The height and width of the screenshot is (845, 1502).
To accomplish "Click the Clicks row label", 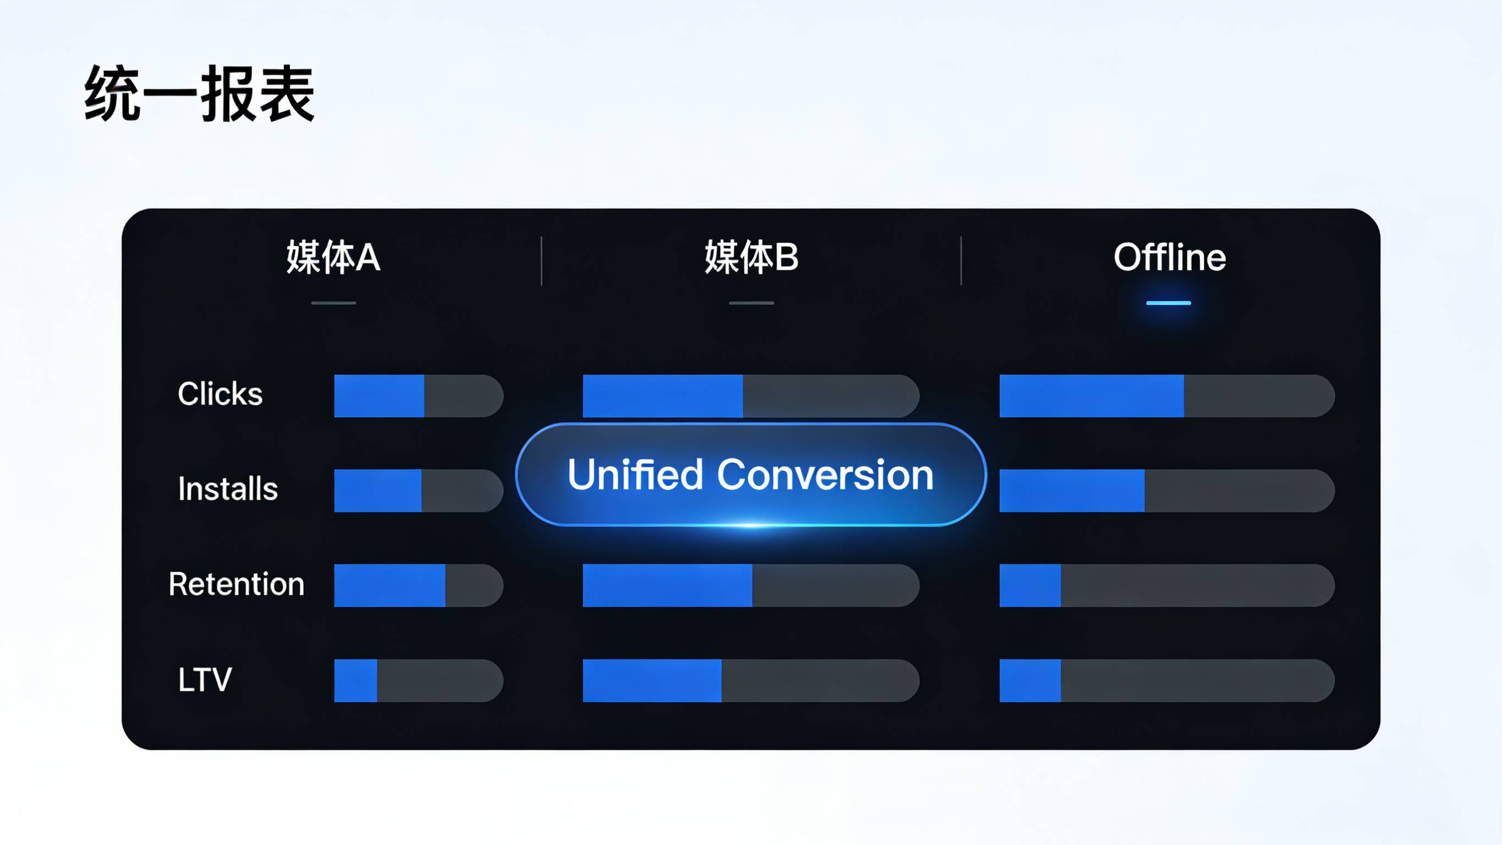I will [x=220, y=394].
